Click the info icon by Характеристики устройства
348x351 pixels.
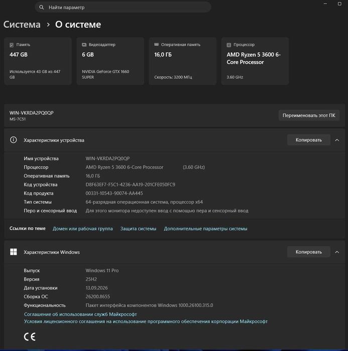pos(14,140)
